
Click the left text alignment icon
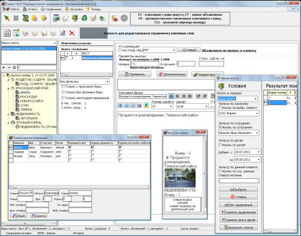(x=171, y=96)
